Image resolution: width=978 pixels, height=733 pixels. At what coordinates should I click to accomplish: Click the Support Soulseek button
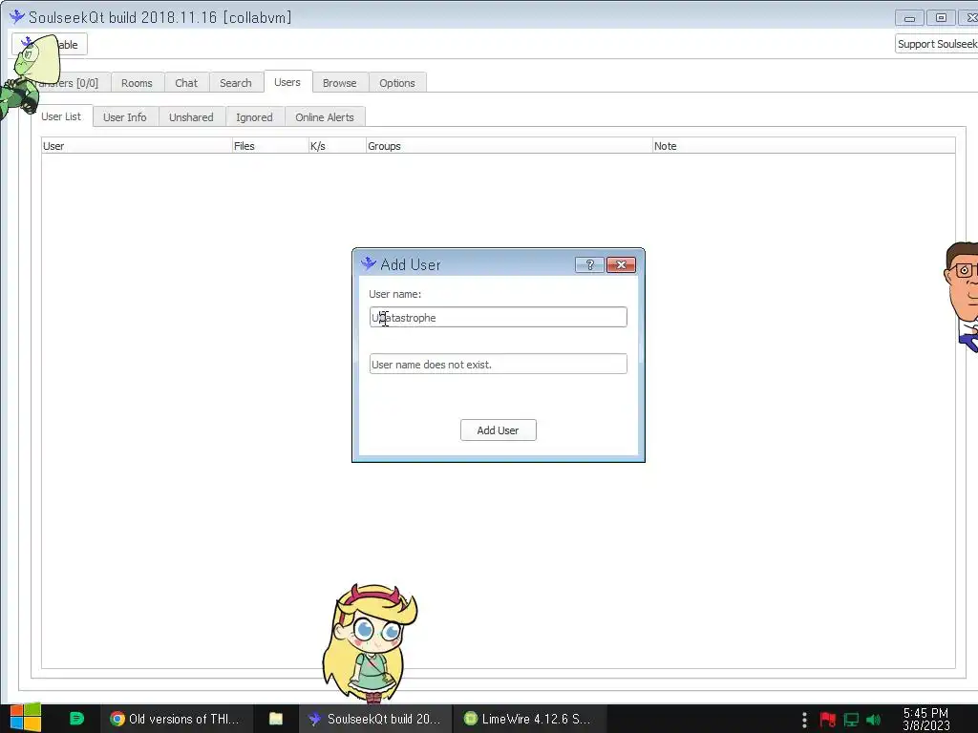[x=937, y=44]
